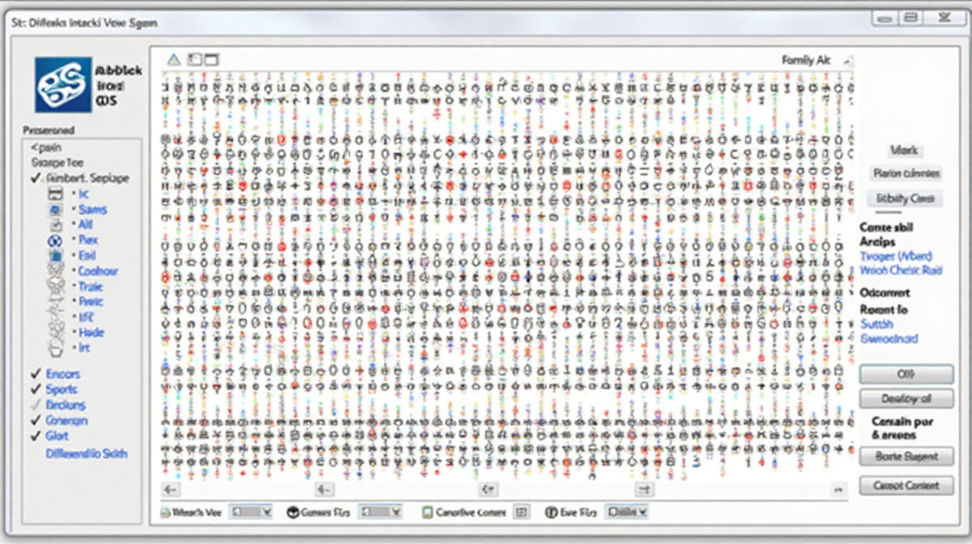
Task: Open the 'Differendio Sidth' link
Action: click(x=87, y=454)
